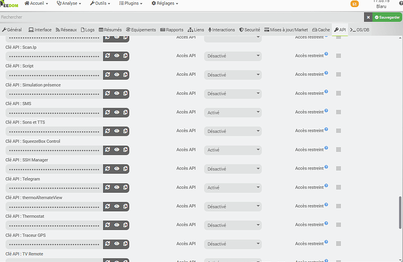This screenshot has width=403, height=262.
Task: Open help icon for Sons et TTS restricted access
Action: pyautogui.click(x=326, y=129)
